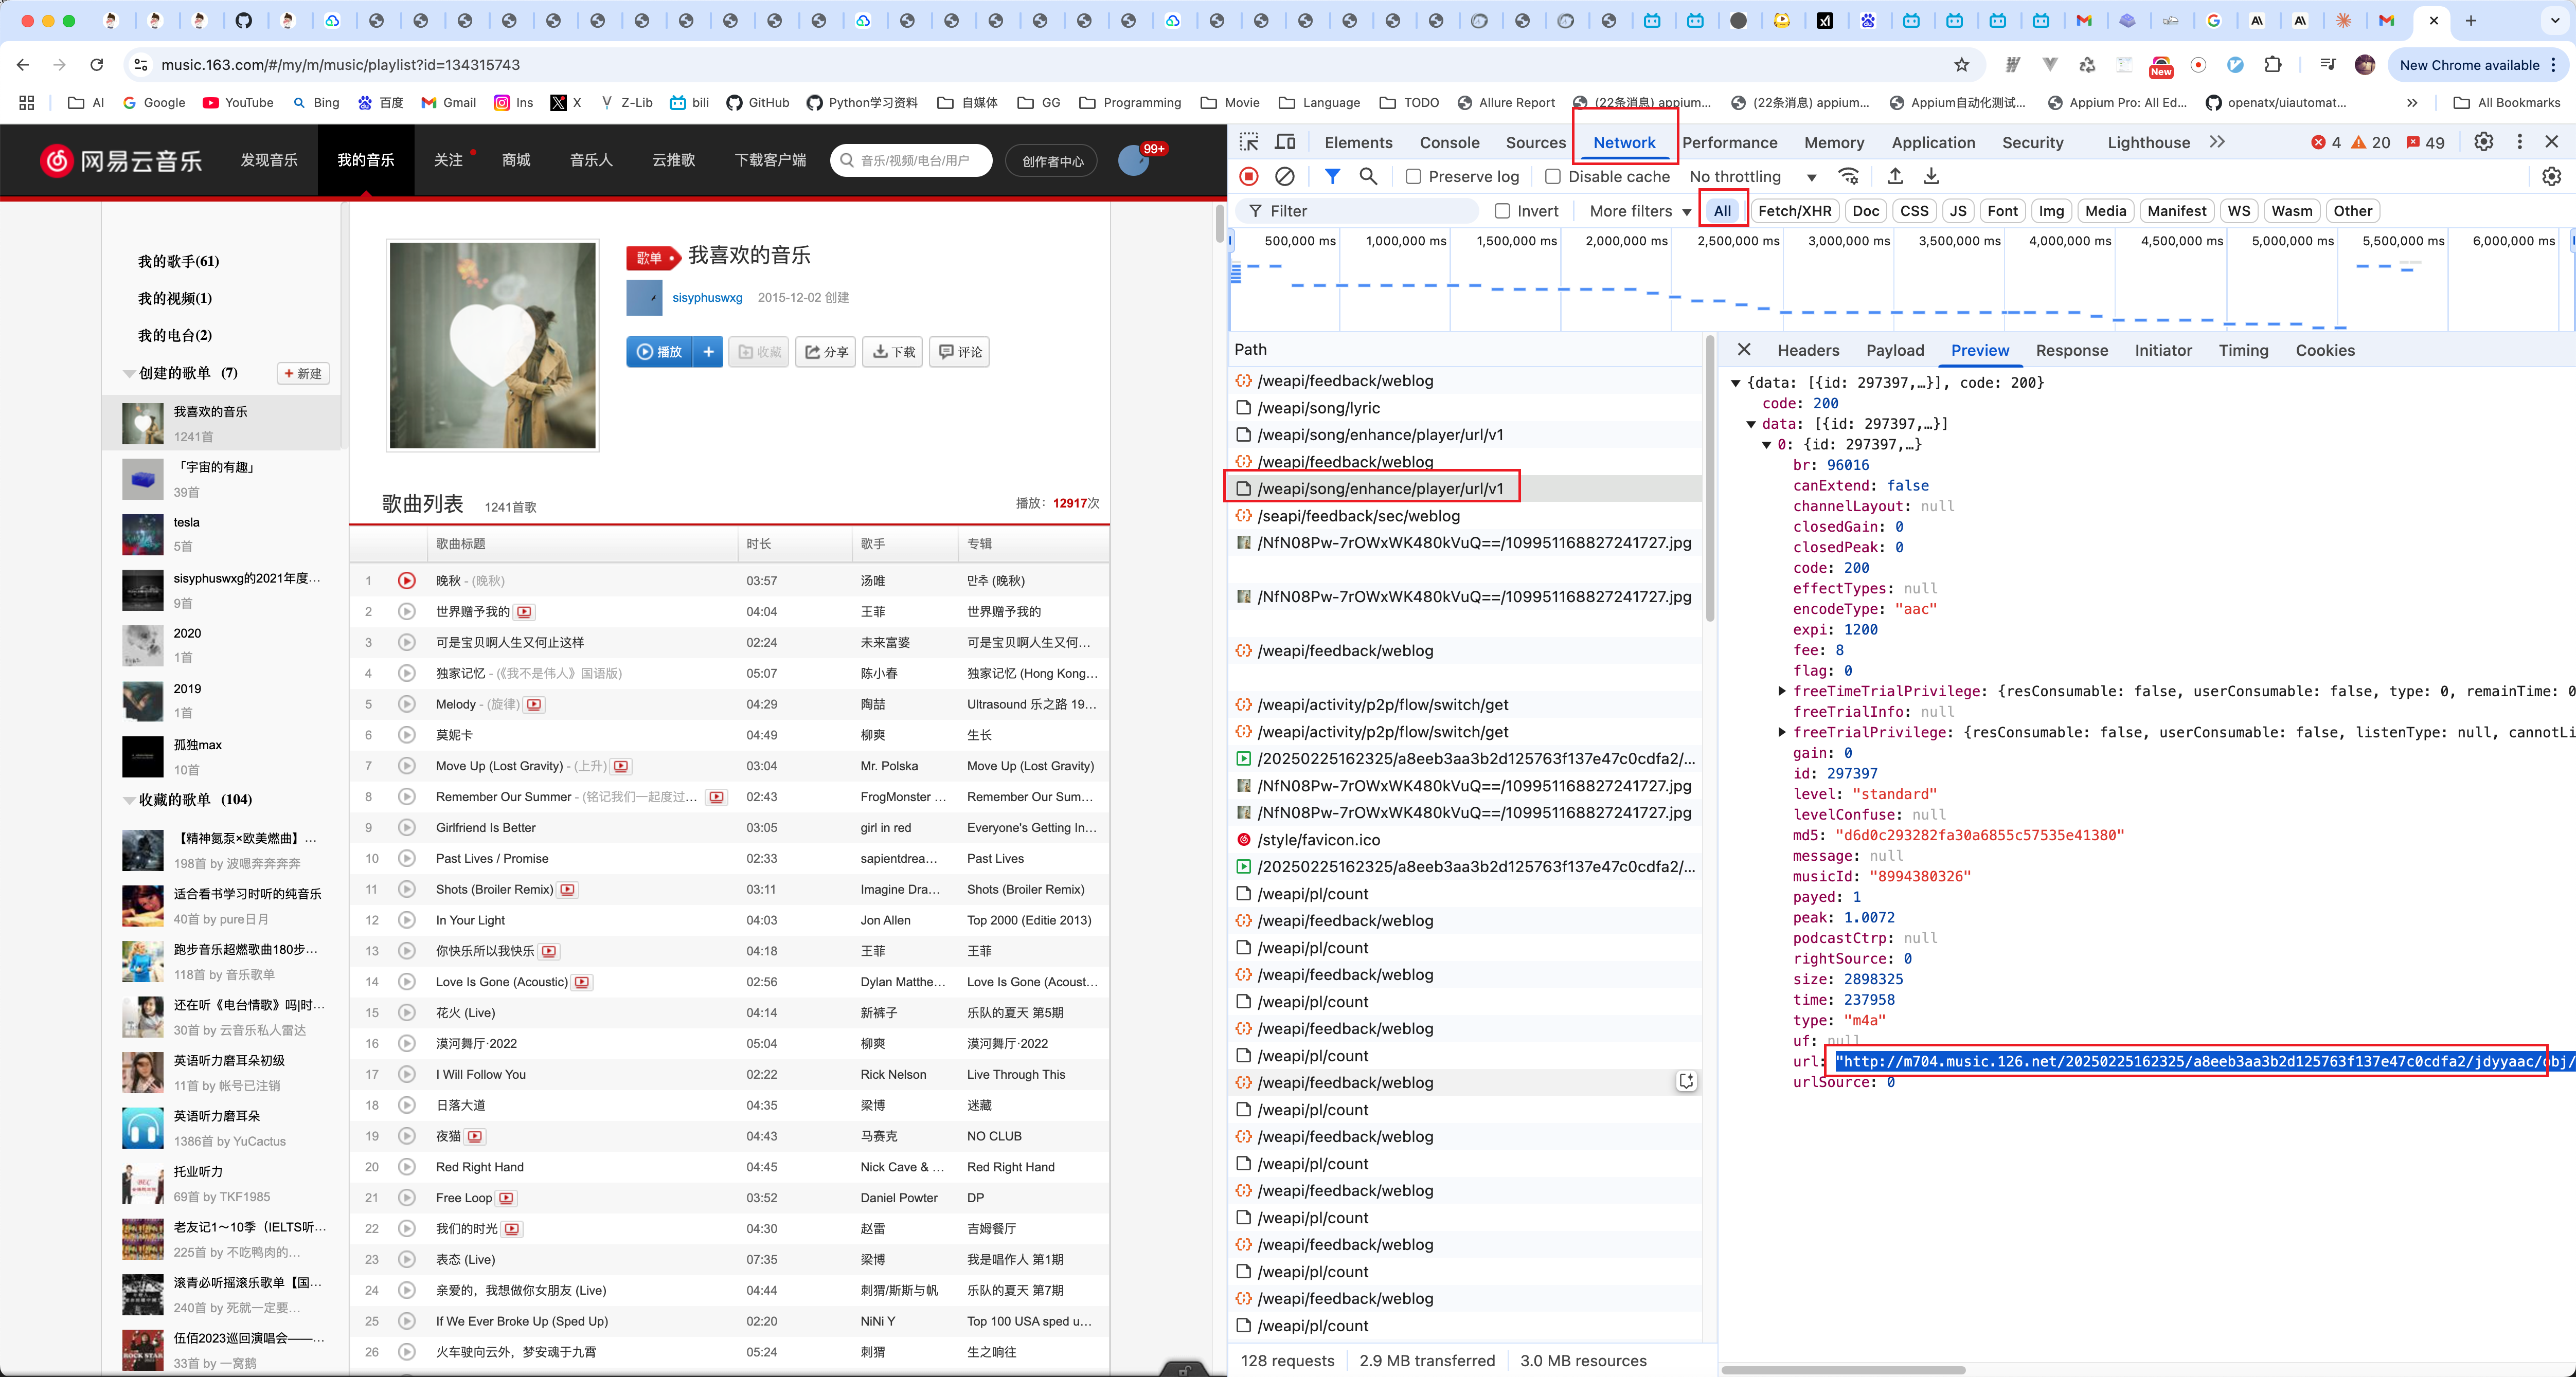Select the All request type filter
The height and width of the screenshot is (1377, 2576).
click(x=1722, y=211)
